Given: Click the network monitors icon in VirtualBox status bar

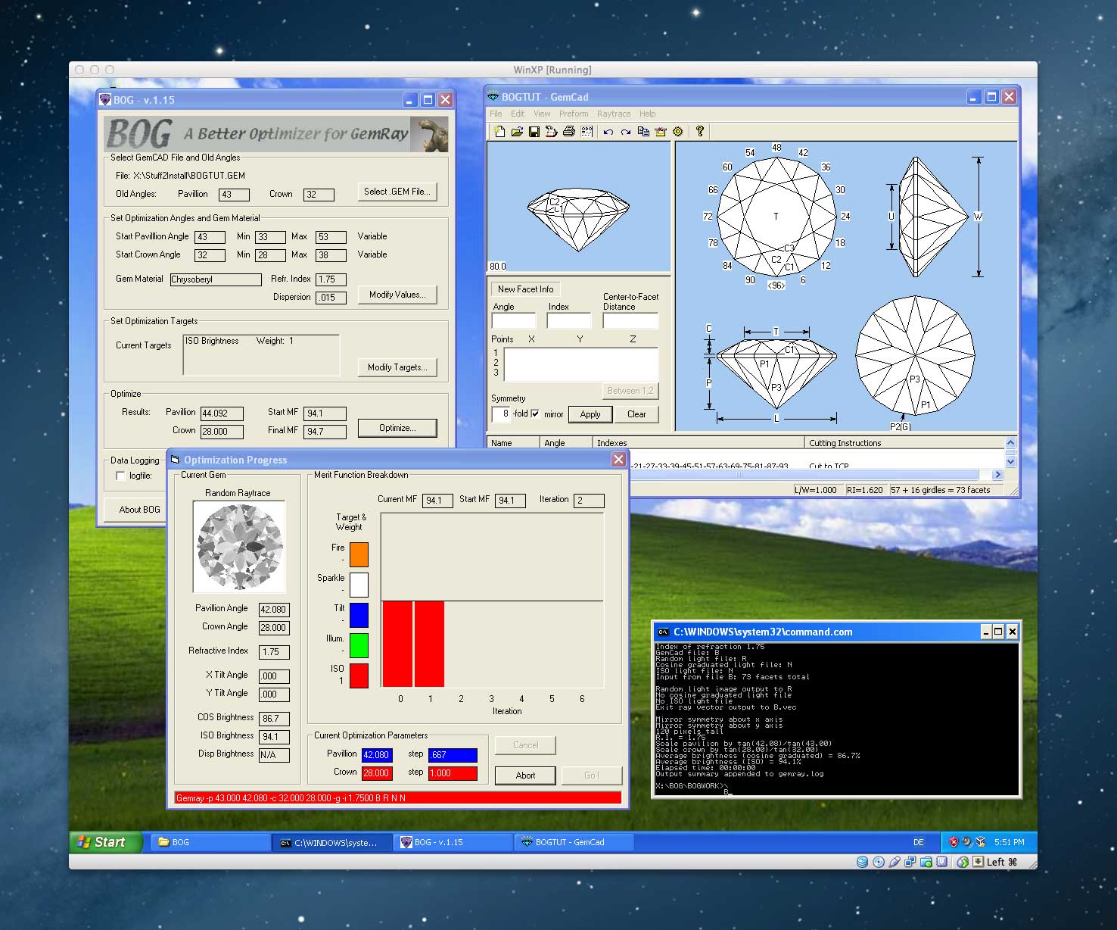Looking at the screenshot, I should tap(910, 862).
